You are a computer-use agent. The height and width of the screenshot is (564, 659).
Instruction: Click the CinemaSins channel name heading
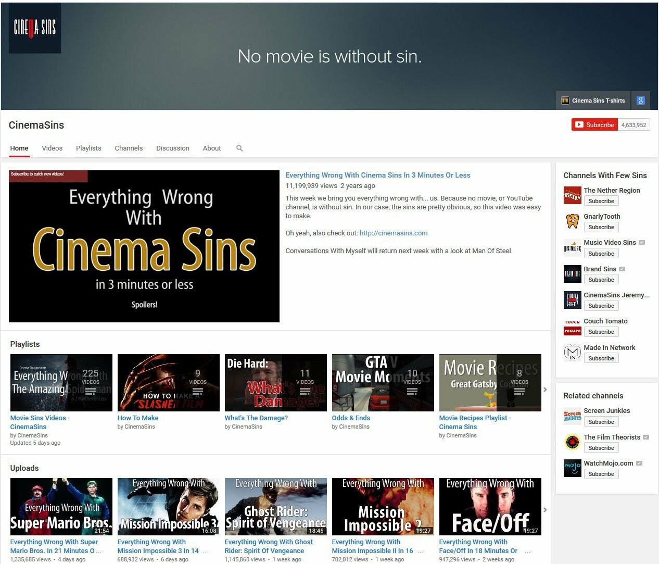point(36,125)
